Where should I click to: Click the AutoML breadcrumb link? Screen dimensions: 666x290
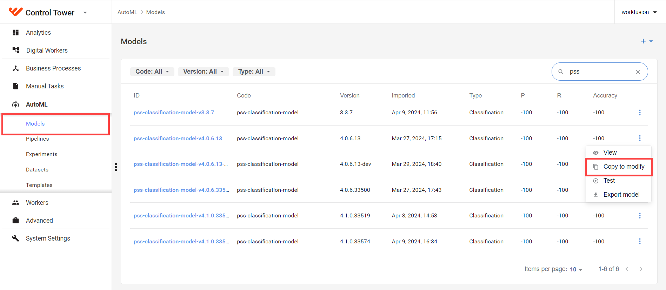pos(127,12)
